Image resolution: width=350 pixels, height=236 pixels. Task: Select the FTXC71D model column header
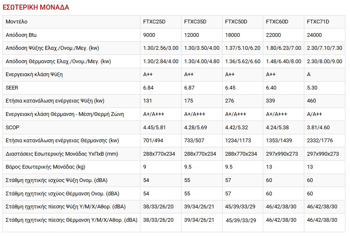pyautogui.click(x=318, y=22)
